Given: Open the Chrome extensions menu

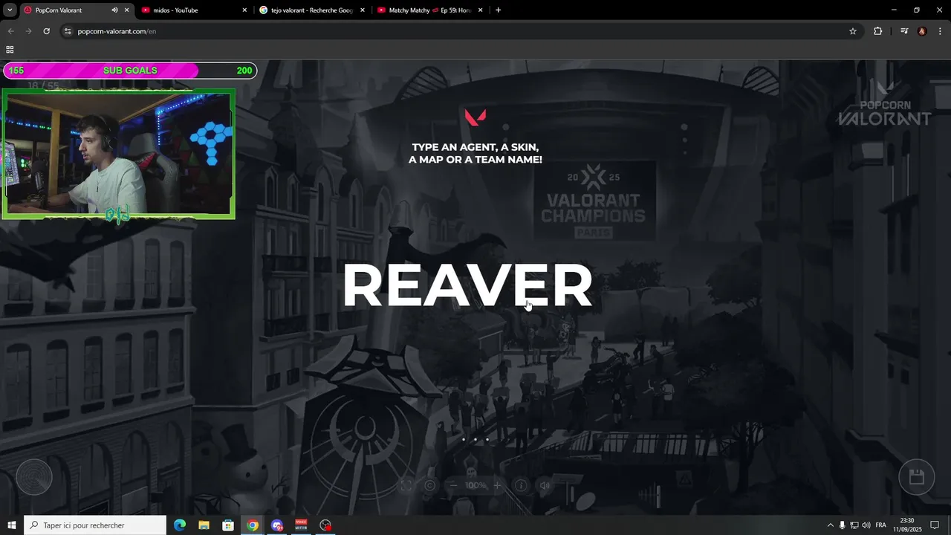Looking at the screenshot, I should click(877, 31).
